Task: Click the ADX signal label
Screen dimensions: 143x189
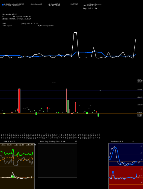Action: (7, 26)
